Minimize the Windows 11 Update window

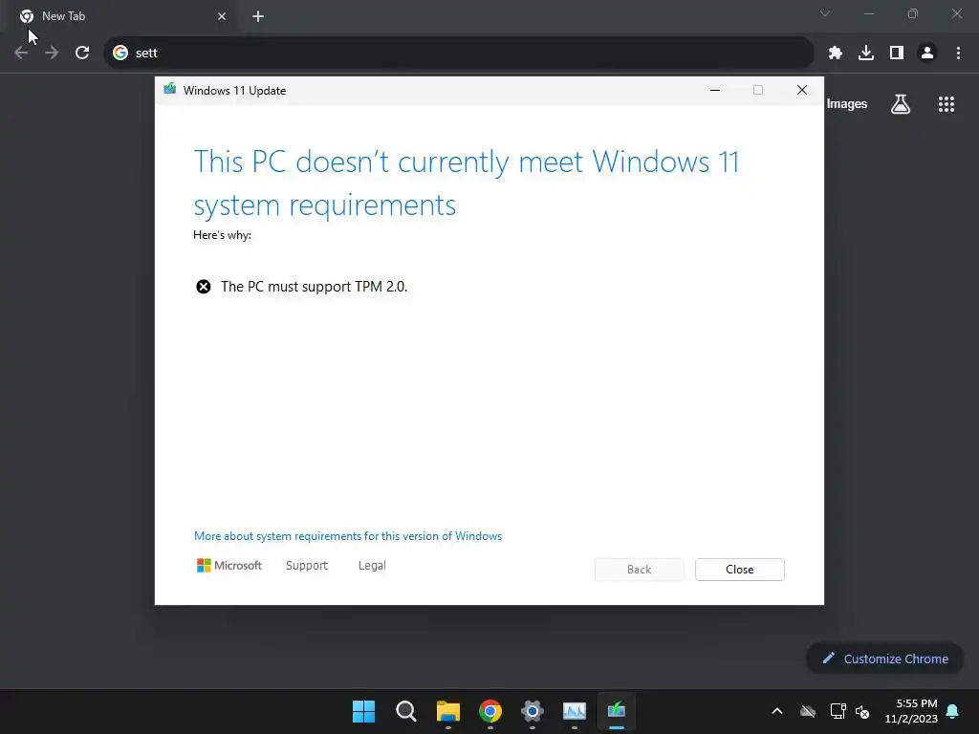coord(715,90)
